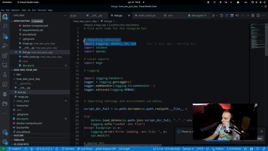Start Live Share from status bar

pyautogui.click(x=85, y=149)
